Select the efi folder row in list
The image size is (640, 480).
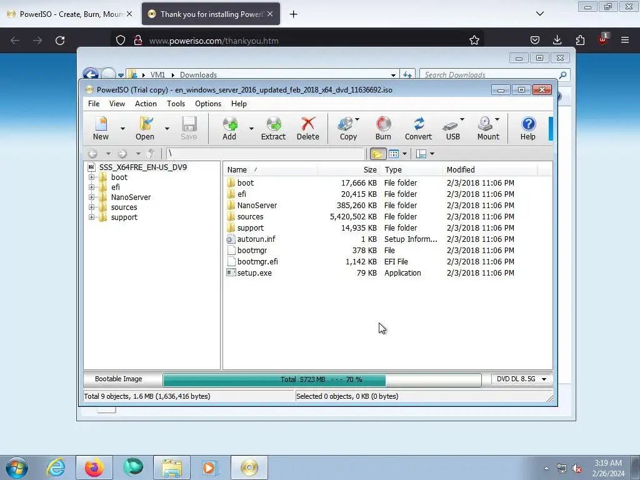click(x=387, y=194)
